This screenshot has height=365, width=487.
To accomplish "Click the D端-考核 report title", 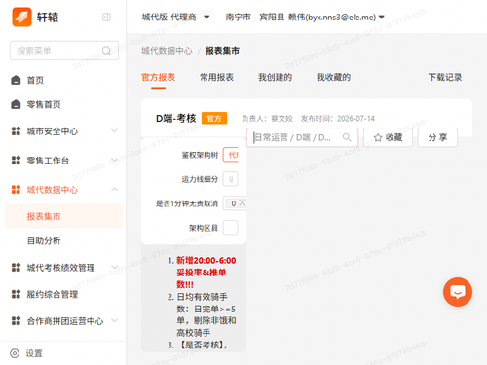I will [x=176, y=118].
